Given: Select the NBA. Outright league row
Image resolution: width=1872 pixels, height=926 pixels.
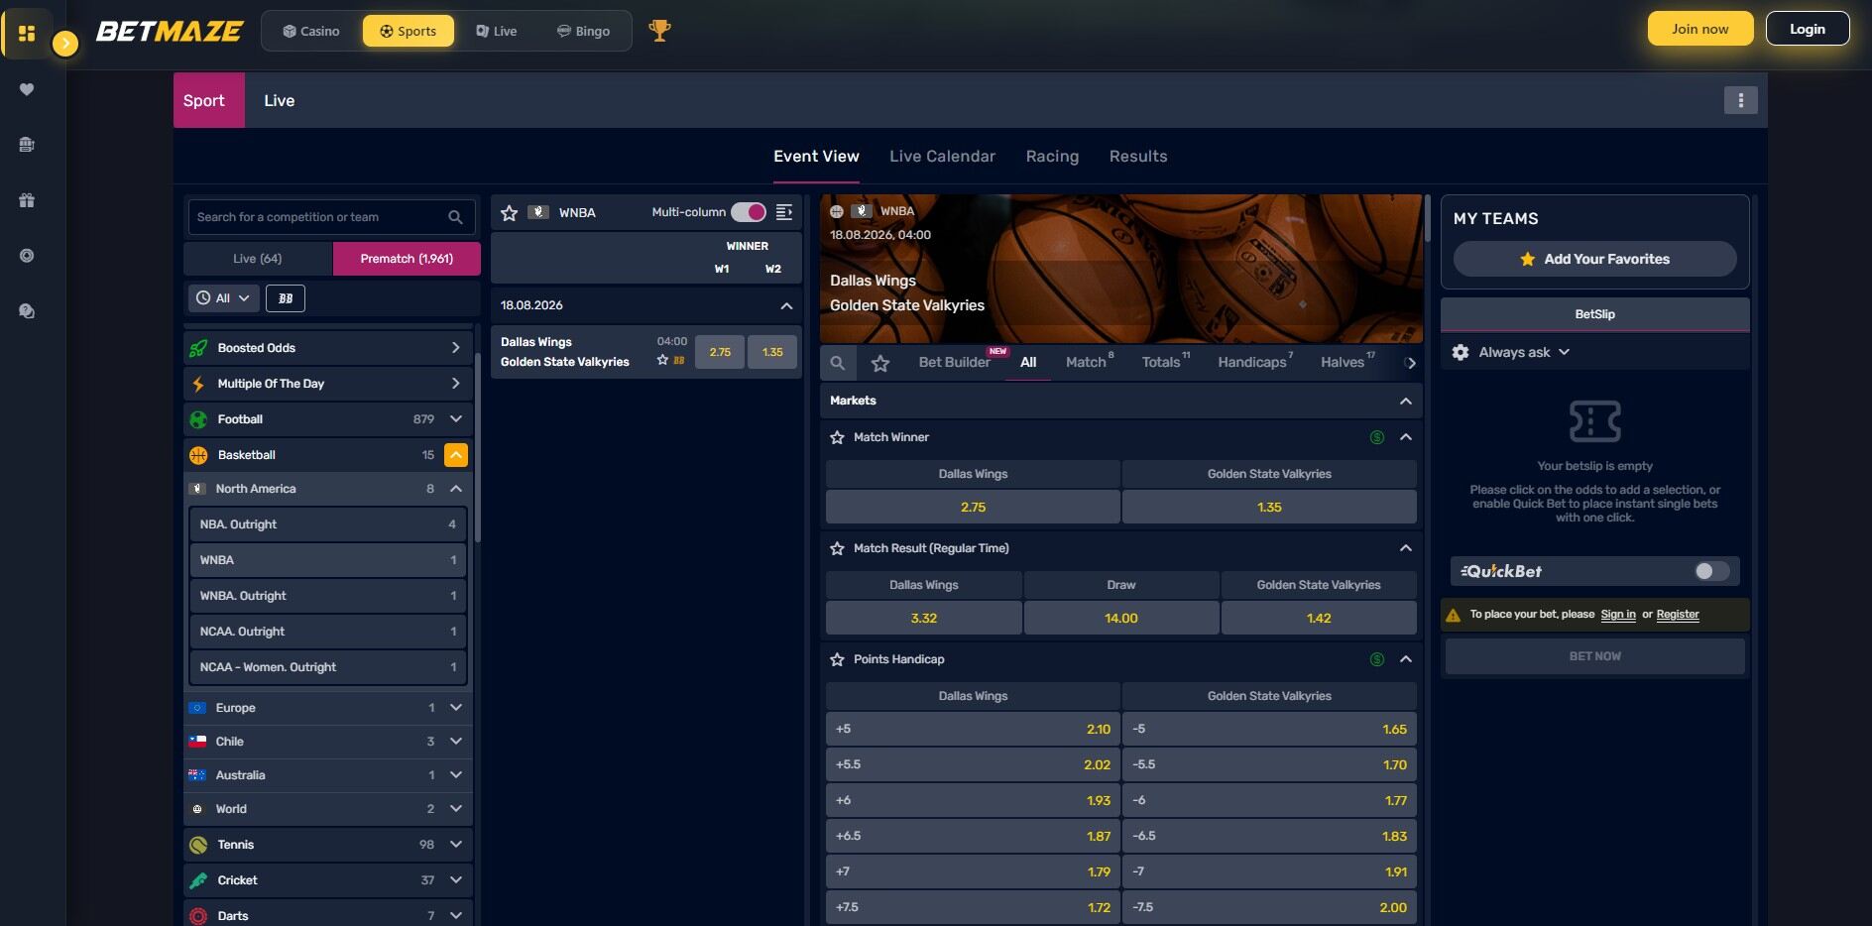Looking at the screenshot, I should tap(328, 524).
